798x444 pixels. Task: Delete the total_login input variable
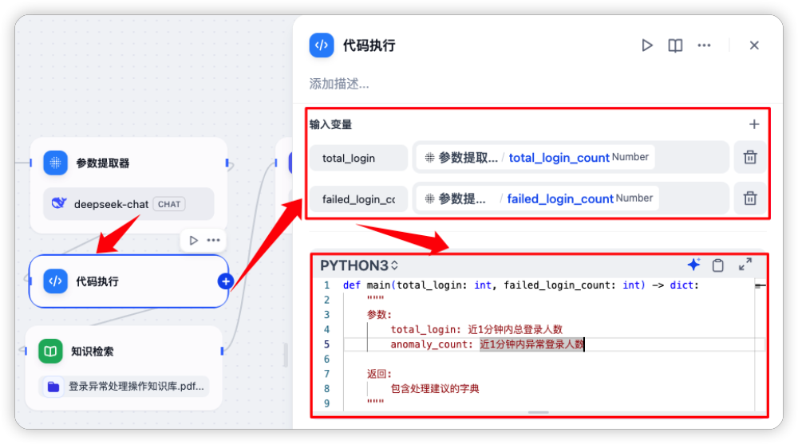point(750,158)
